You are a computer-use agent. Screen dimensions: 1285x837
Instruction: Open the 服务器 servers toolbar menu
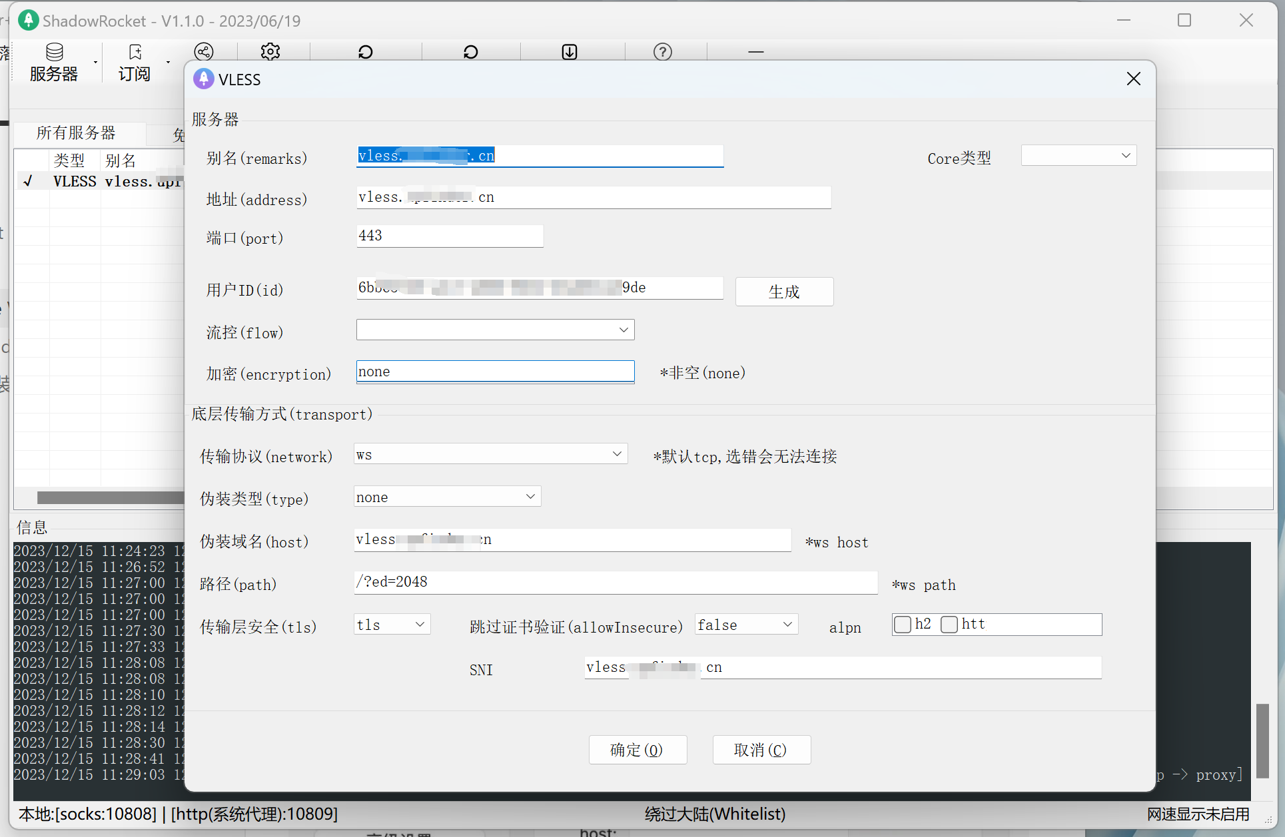[54, 63]
